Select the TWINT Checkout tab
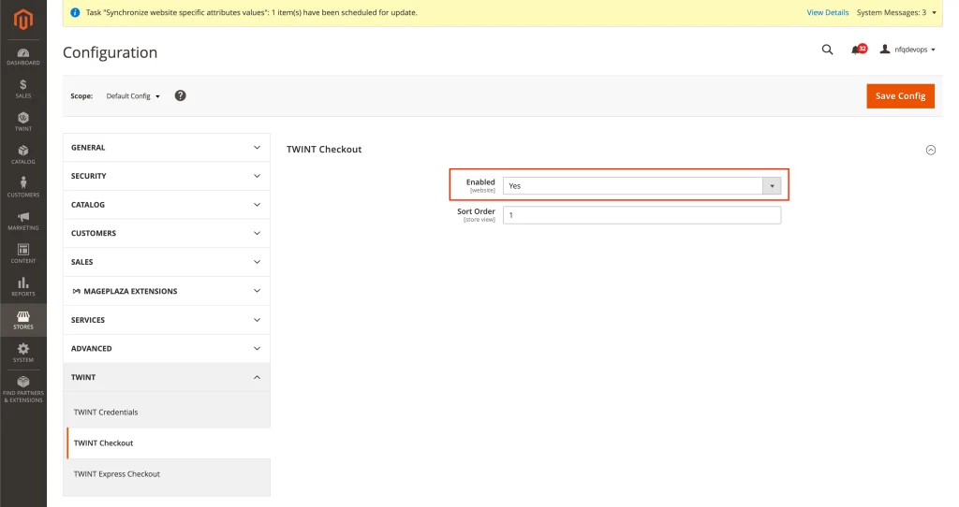The width and height of the screenshot is (959, 507). (x=167, y=443)
